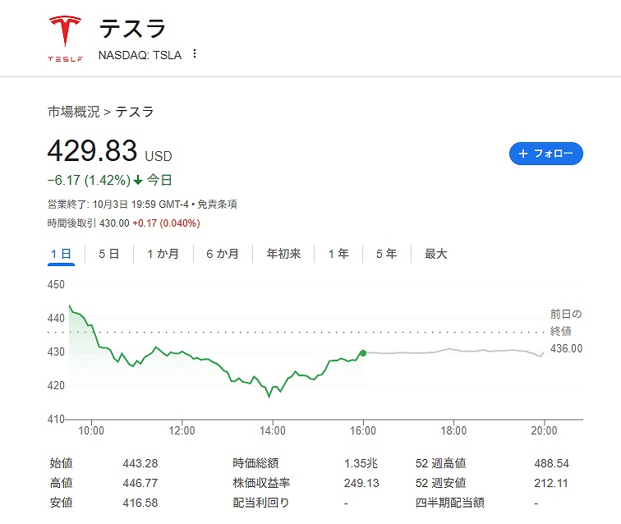The height and width of the screenshot is (524, 621).
Task: Click the gray after-hours line near 18:00
Action: [453, 351]
